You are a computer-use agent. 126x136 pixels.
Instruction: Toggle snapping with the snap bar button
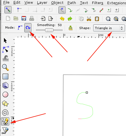8,10
